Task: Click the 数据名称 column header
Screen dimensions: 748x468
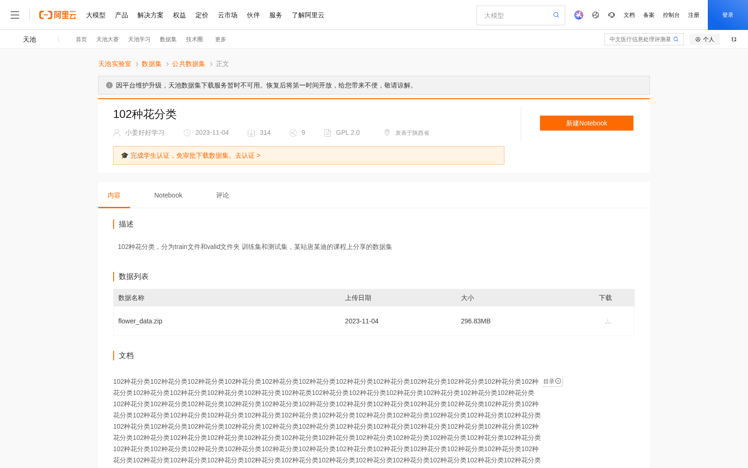Action: pyautogui.click(x=131, y=298)
